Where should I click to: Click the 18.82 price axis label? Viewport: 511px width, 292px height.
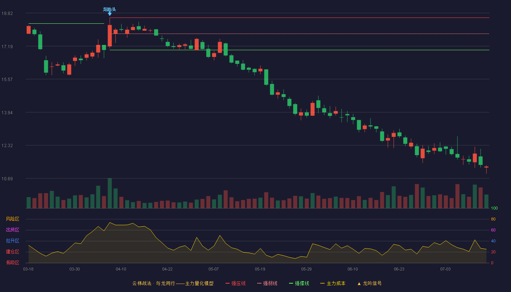tap(7, 14)
